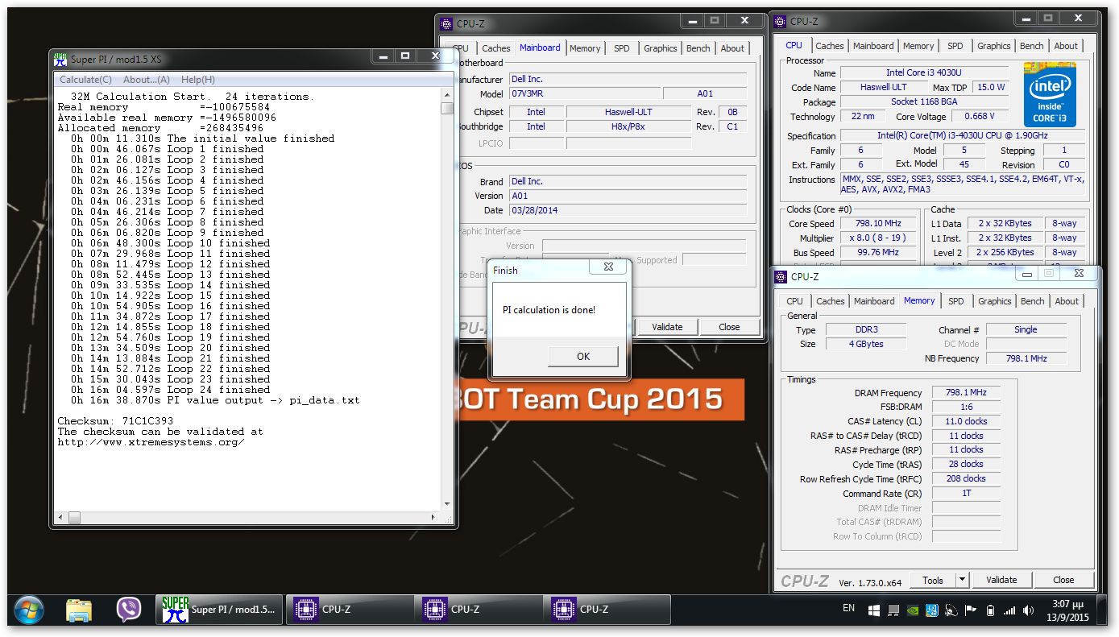Click title bar icon of CPU-Z Mainboard window

click(x=446, y=23)
